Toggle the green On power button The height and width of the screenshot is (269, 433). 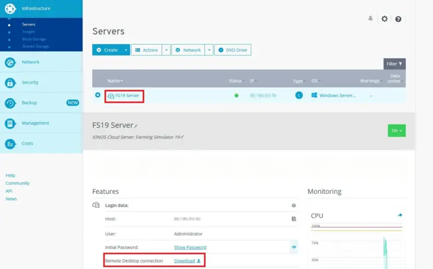(397, 130)
